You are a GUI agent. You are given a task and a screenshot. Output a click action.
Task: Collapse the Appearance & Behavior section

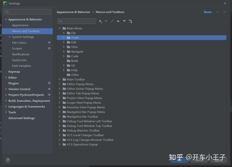tap(6, 19)
